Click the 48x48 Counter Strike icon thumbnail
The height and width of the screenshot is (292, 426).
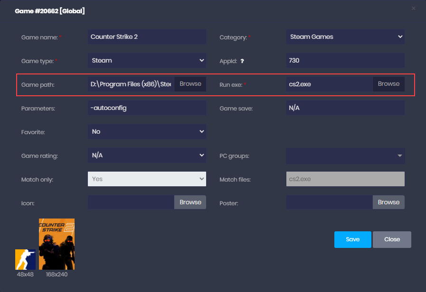tap(25, 259)
